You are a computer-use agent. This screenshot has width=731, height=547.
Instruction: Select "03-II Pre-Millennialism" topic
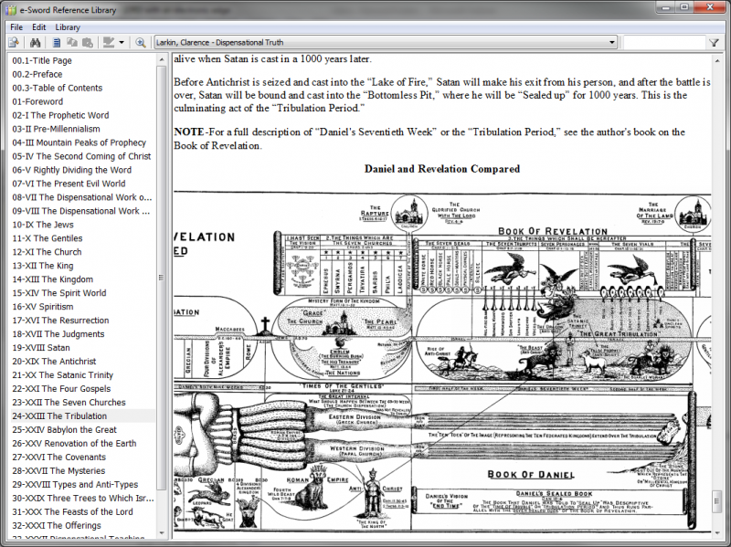point(56,129)
